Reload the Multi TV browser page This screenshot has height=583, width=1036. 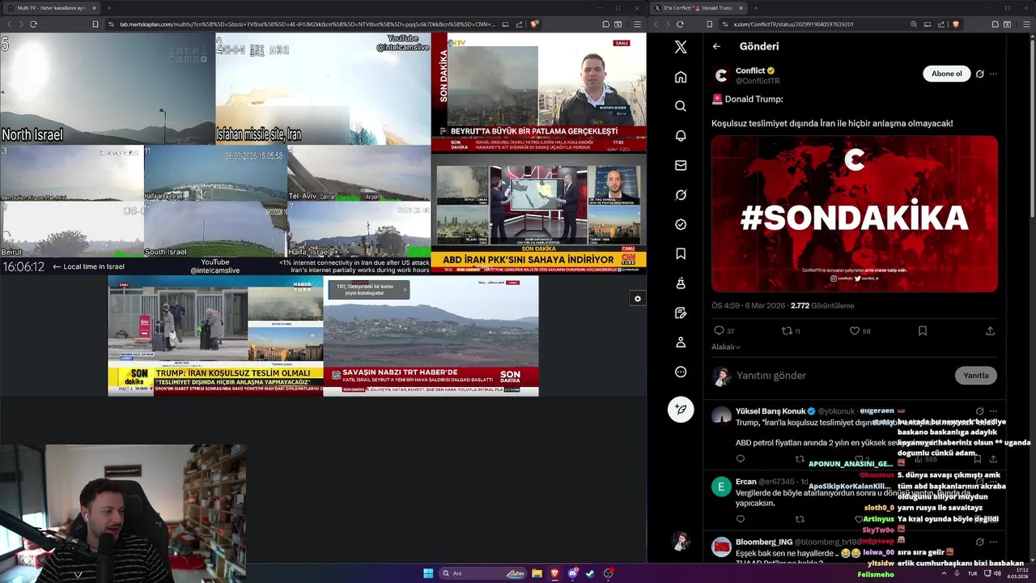click(x=33, y=24)
